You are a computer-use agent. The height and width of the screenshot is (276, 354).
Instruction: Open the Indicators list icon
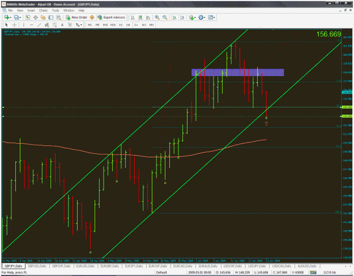pos(191,18)
